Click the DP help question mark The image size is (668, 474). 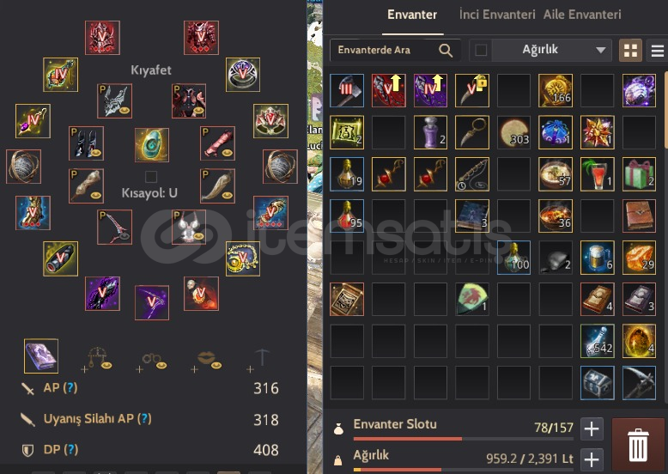[x=70, y=449]
